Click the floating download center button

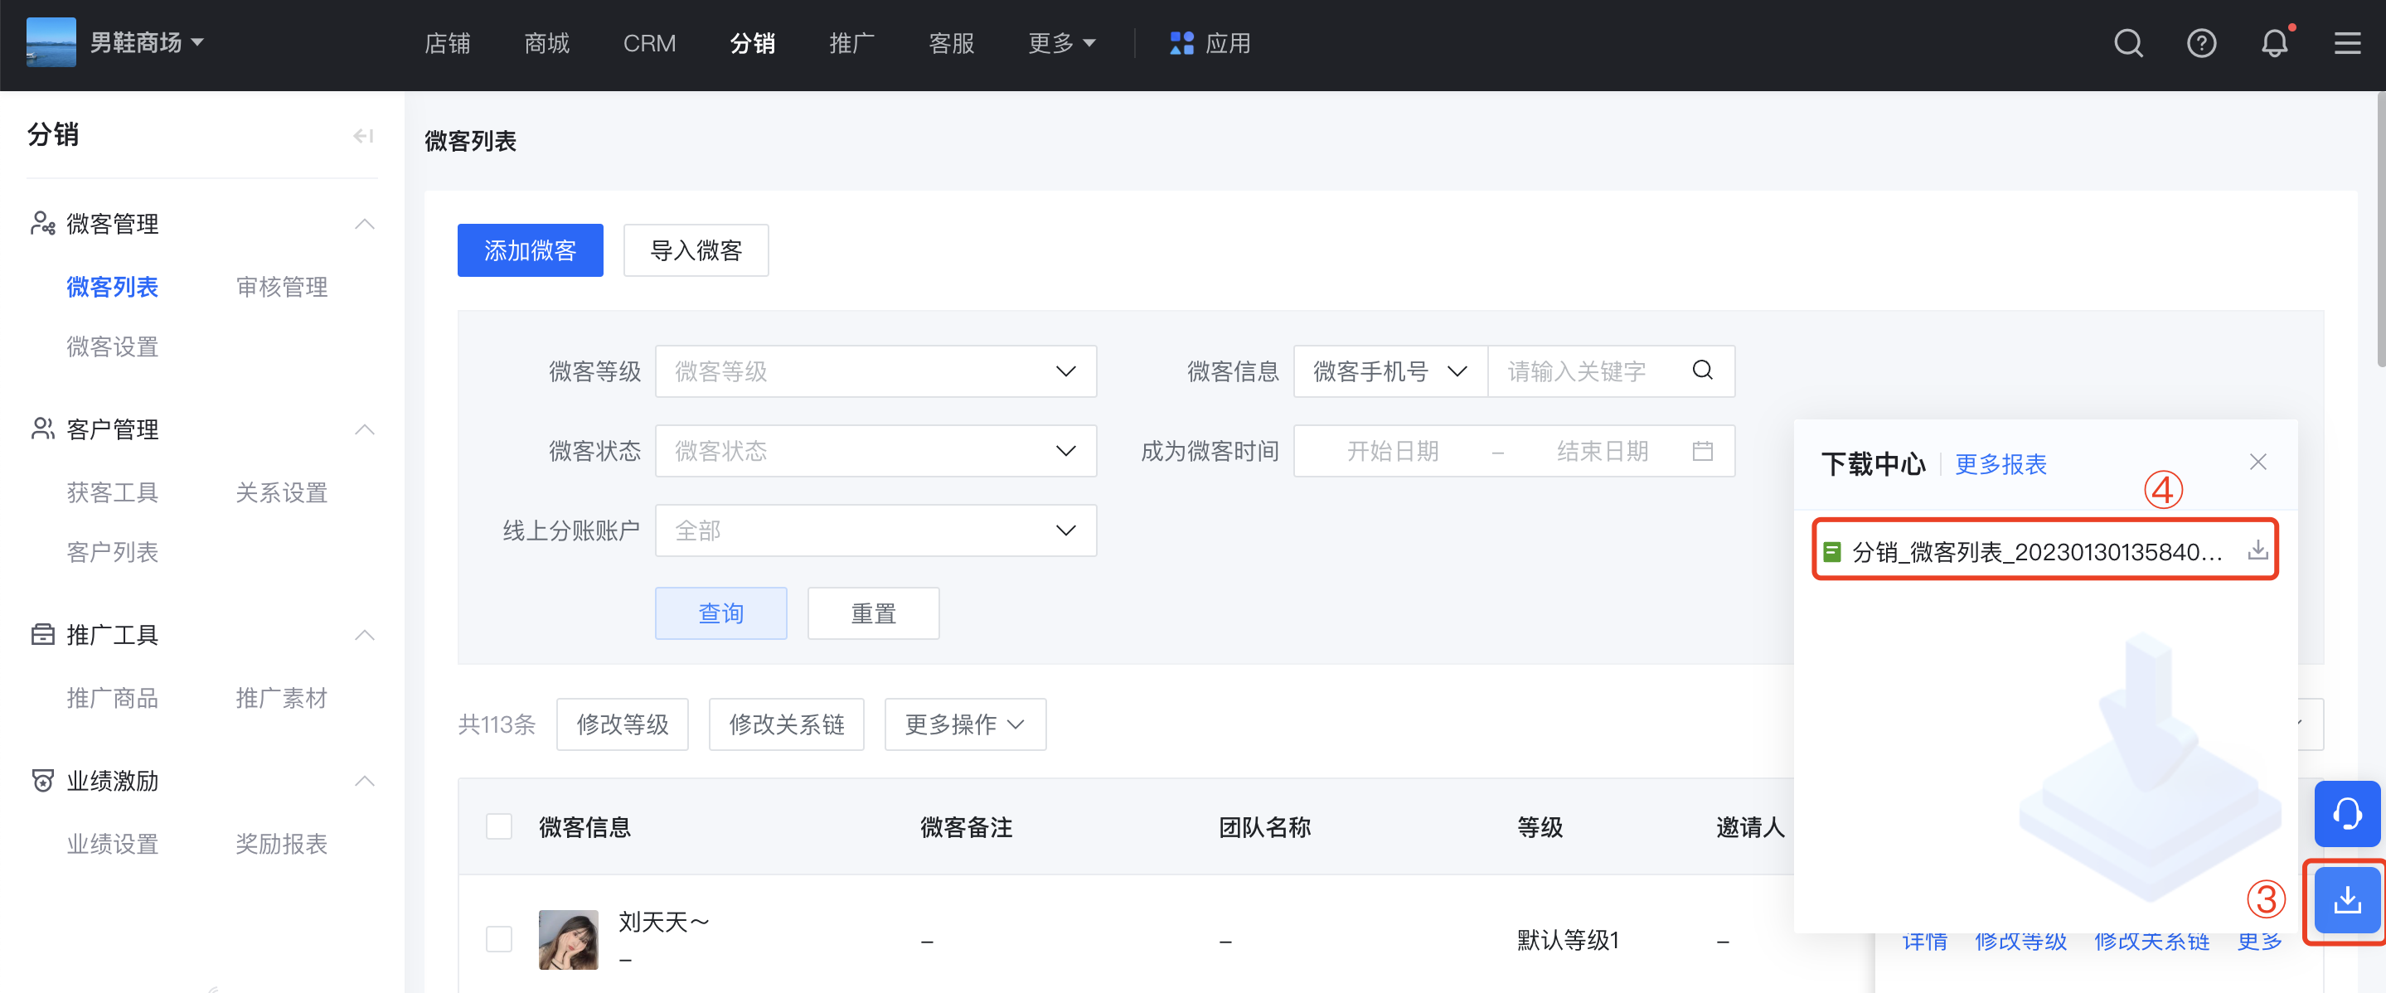point(2346,899)
